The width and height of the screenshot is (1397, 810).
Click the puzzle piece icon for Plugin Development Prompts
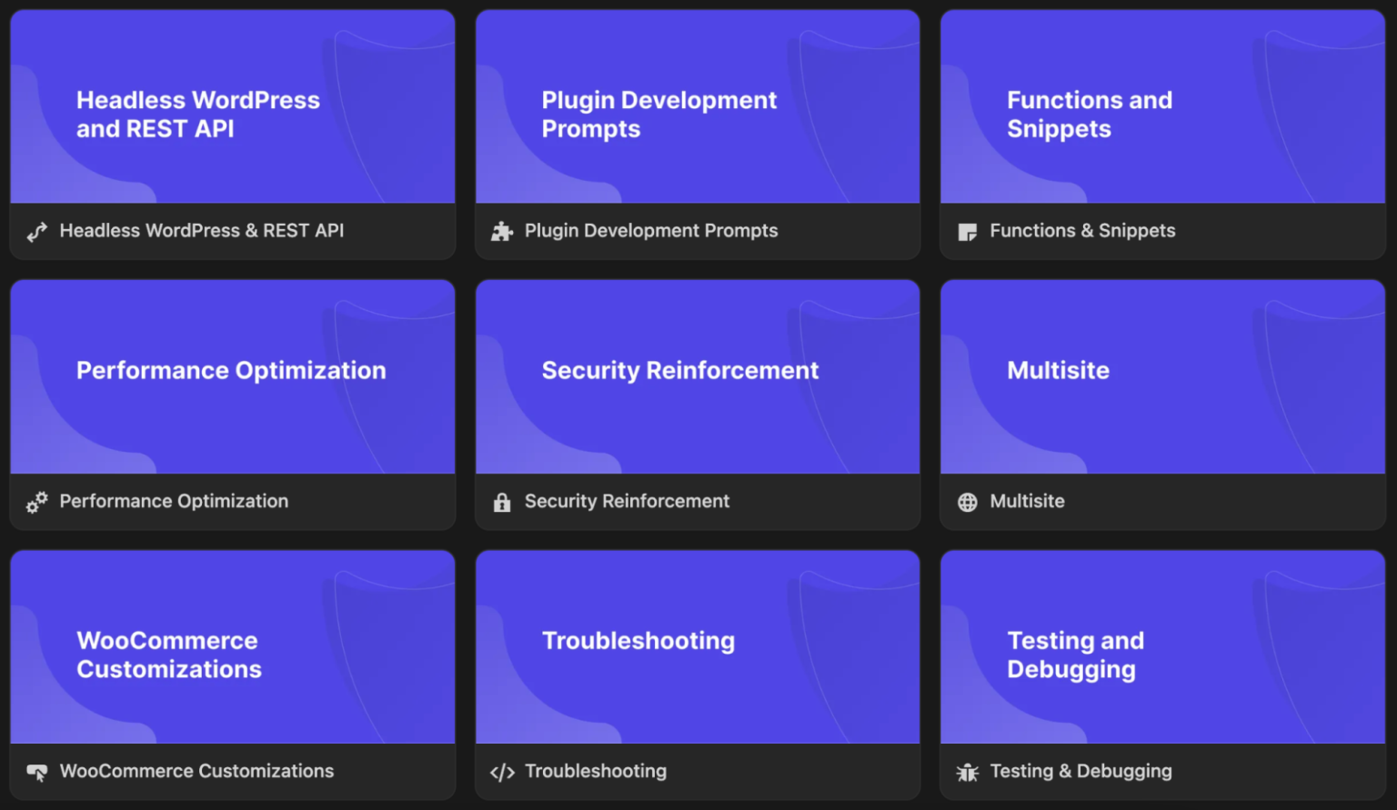(x=502, y=232)
